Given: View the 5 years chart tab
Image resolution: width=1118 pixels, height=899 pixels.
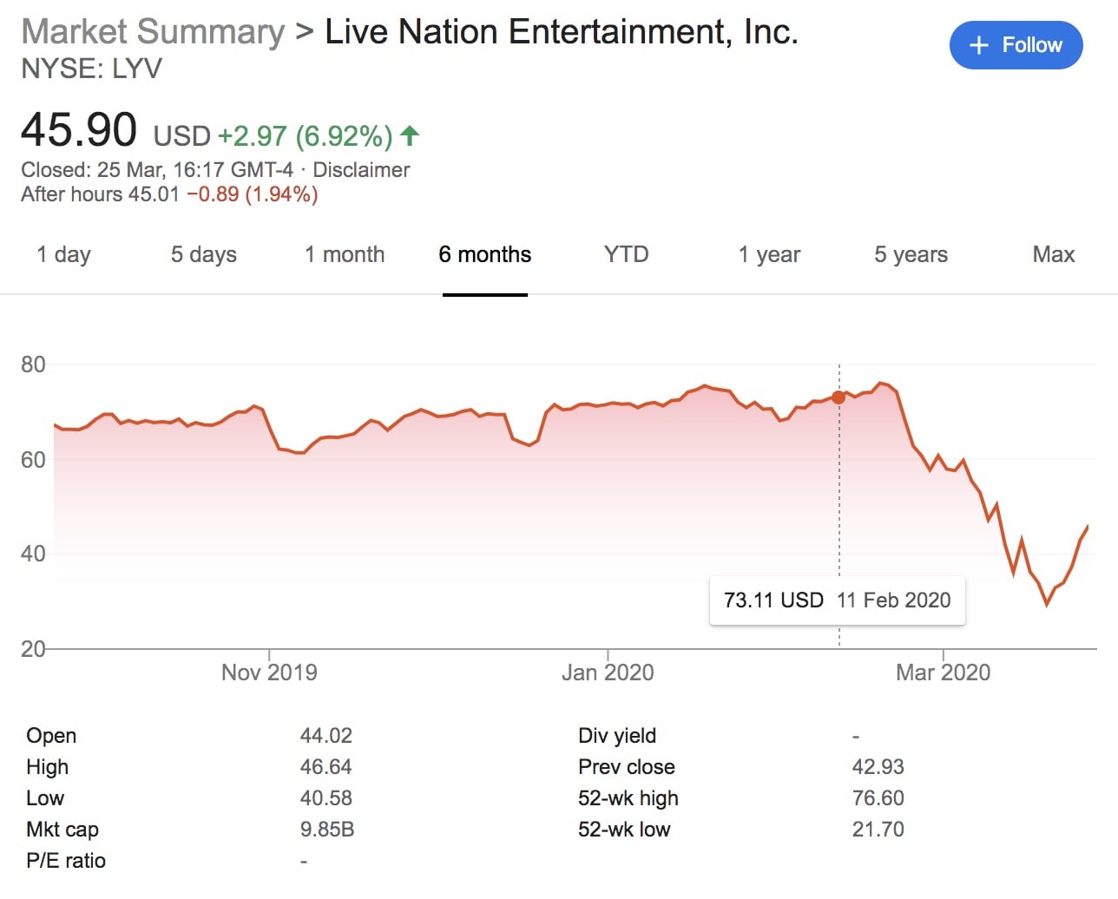Looking at the screenshot, I should (x=911, y=254).
